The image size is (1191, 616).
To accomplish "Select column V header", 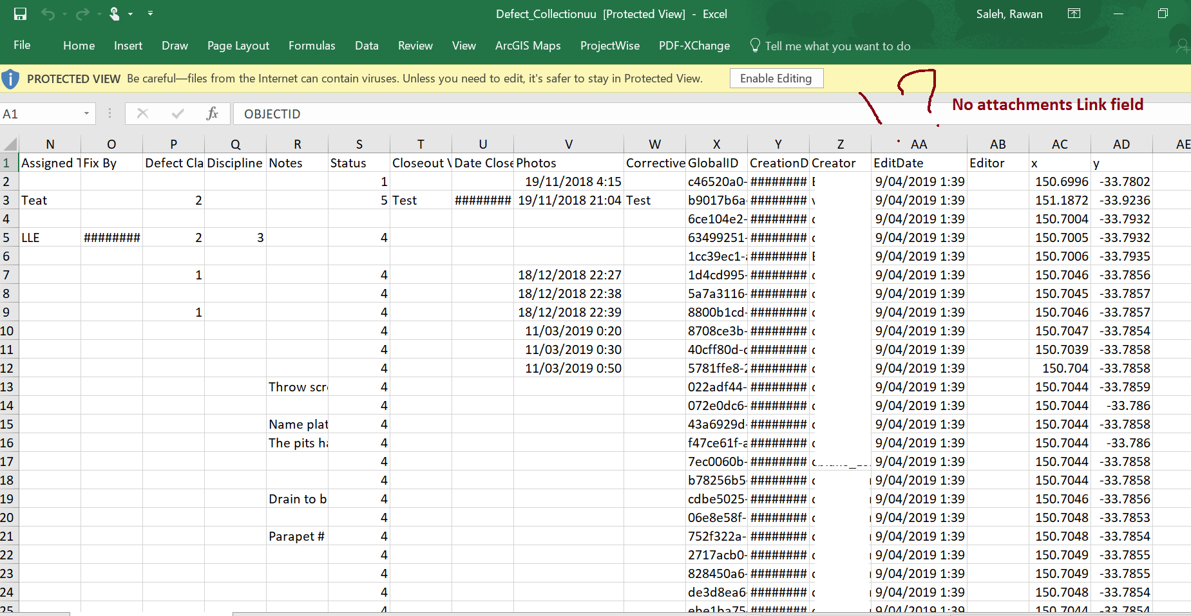I will click(569, 144).
